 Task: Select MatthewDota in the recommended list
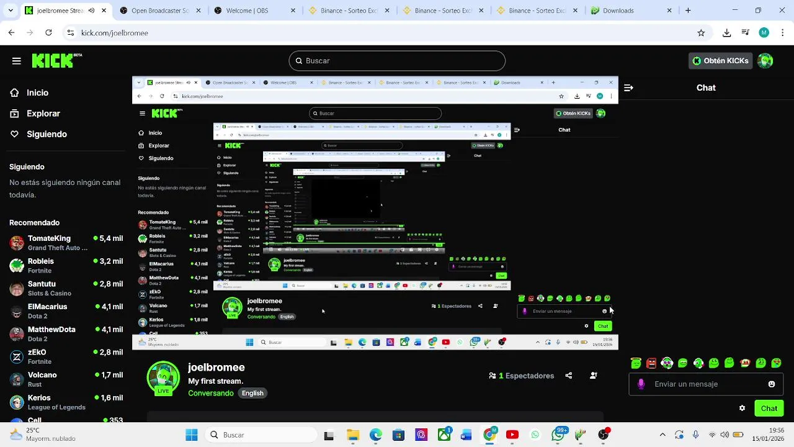point(66,334)
